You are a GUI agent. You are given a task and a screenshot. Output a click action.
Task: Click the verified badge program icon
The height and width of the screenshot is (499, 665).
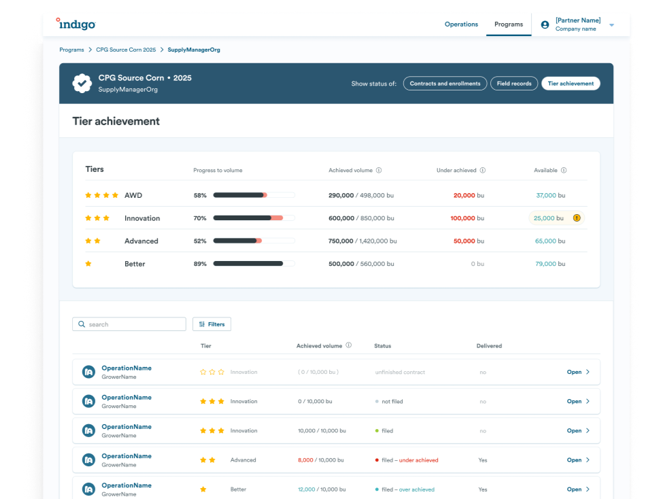pos(82,83)
